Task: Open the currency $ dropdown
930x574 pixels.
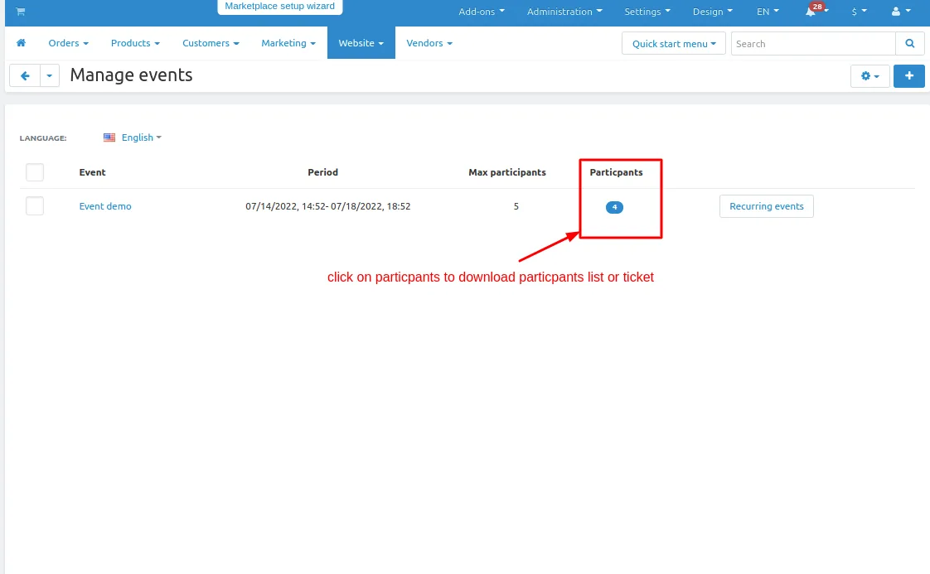Action: pyautogui.click(x=859, y=12)
